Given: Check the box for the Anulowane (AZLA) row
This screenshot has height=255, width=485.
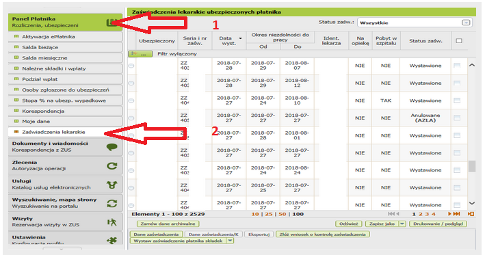Looking at the screenshot, I should [457, 118].
